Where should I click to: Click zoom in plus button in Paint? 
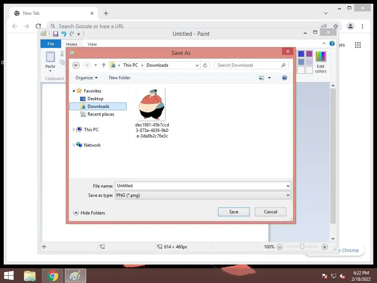coord(325,247)
